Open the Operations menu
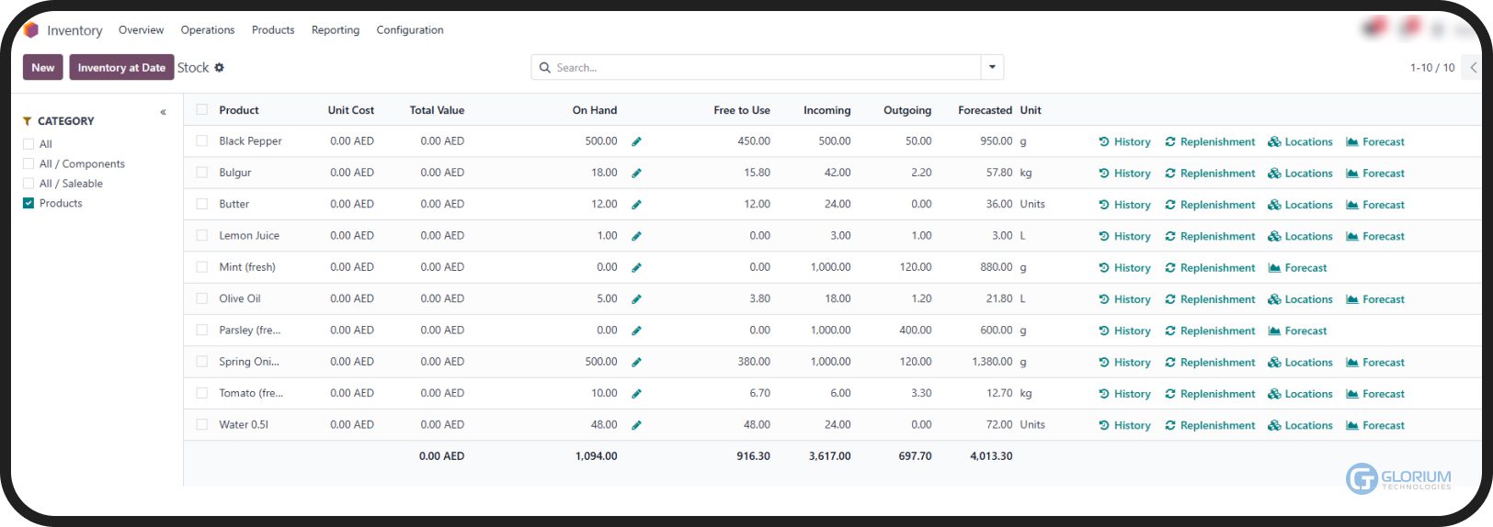This screenshot has width=1493, height=527. (208, 30)
